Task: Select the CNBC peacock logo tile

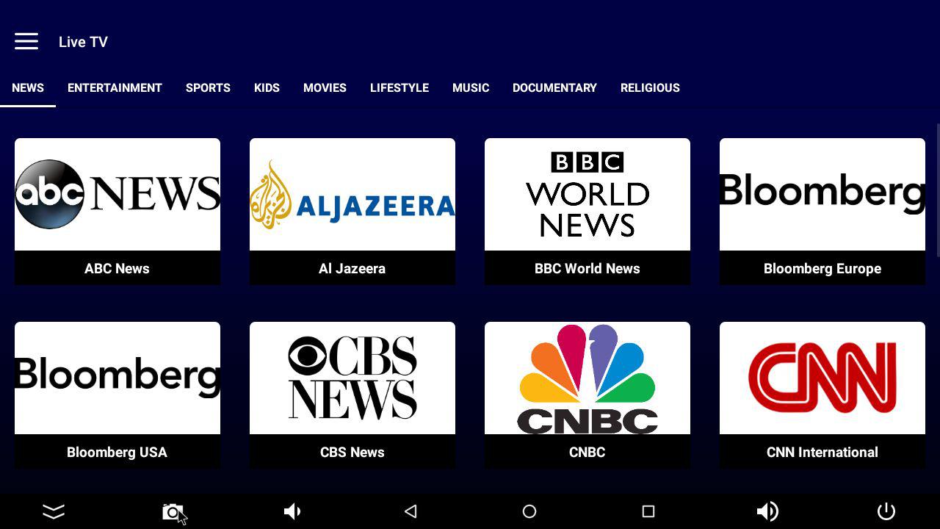Action: [x=587, y=378]
